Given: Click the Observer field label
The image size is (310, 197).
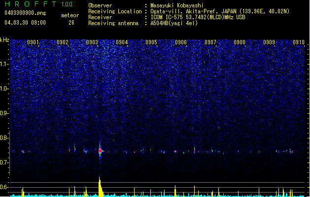Looking at the screenshot, I should [100, 5].
